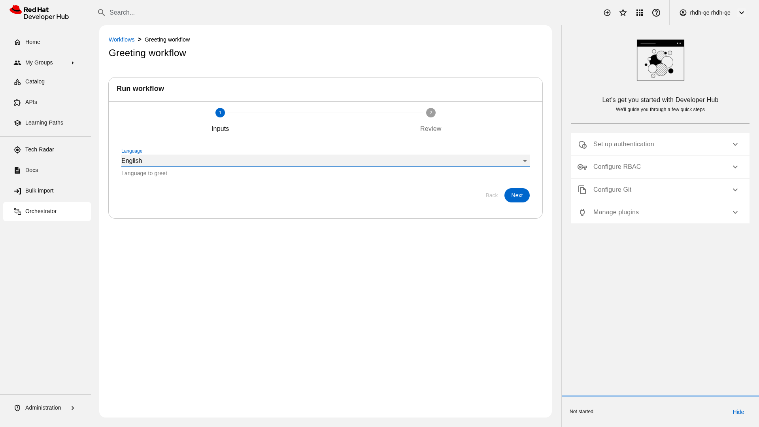Go to Learning Paths page
759x427 pixels.
[44, 123]
